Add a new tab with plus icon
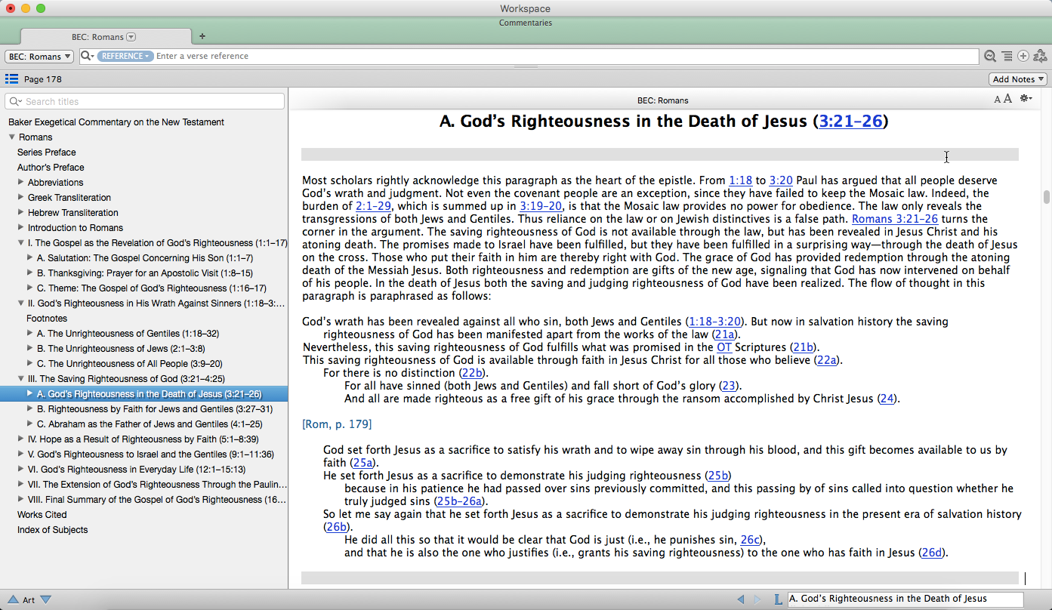The image size is (1052, 610). click(x=202, y=36)
